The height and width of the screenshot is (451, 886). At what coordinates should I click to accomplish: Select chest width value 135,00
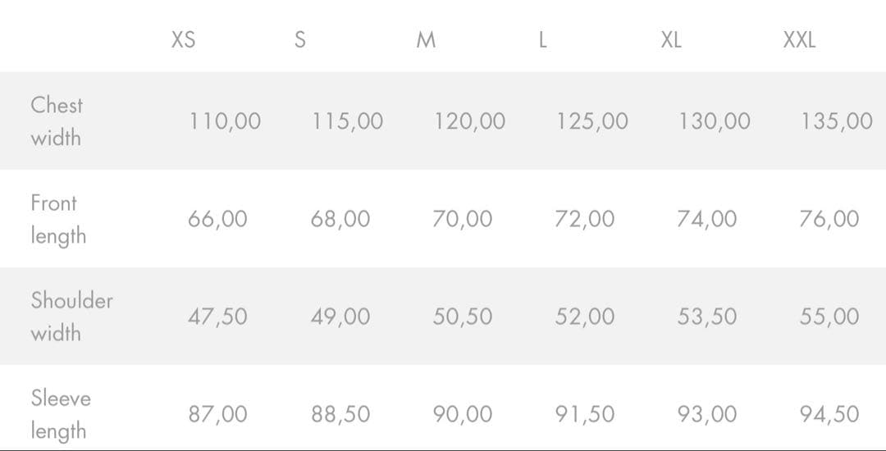[x=837, y=122]
